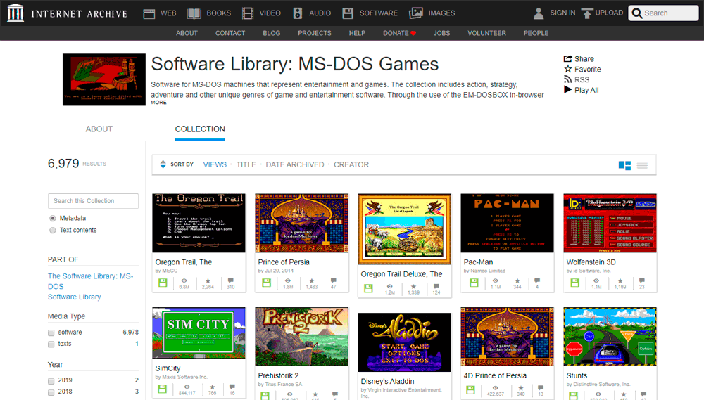704x400 pixels.
Task: Open the SimCity game thumbnail
Action: (x=199, y=333)
